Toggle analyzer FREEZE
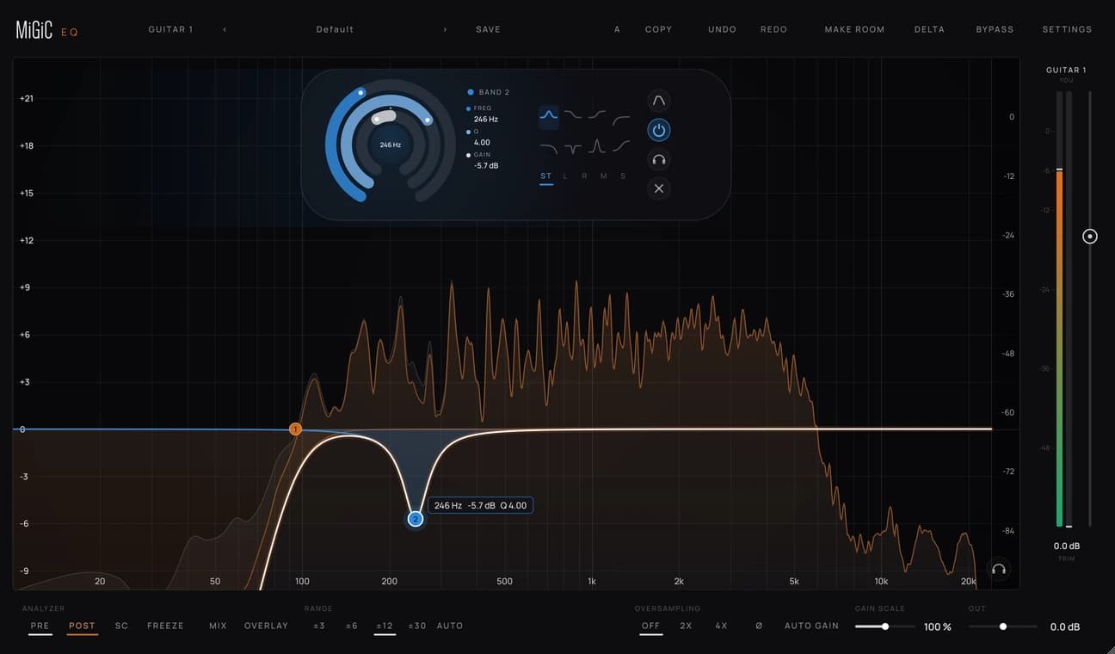Image resolution: width=1115 pixels, height=654 pixels. pyautogui.click(x=166, y=626)
